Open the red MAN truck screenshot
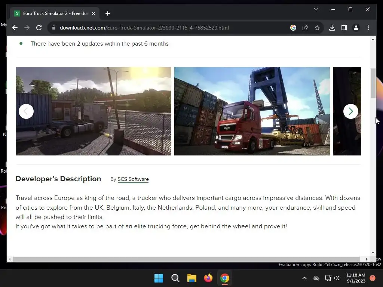The width and height of the screenshot is (383, 287). point(252,111)
